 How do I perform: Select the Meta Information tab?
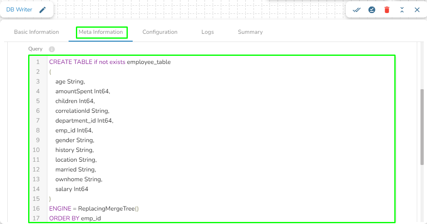click(101, 32)
